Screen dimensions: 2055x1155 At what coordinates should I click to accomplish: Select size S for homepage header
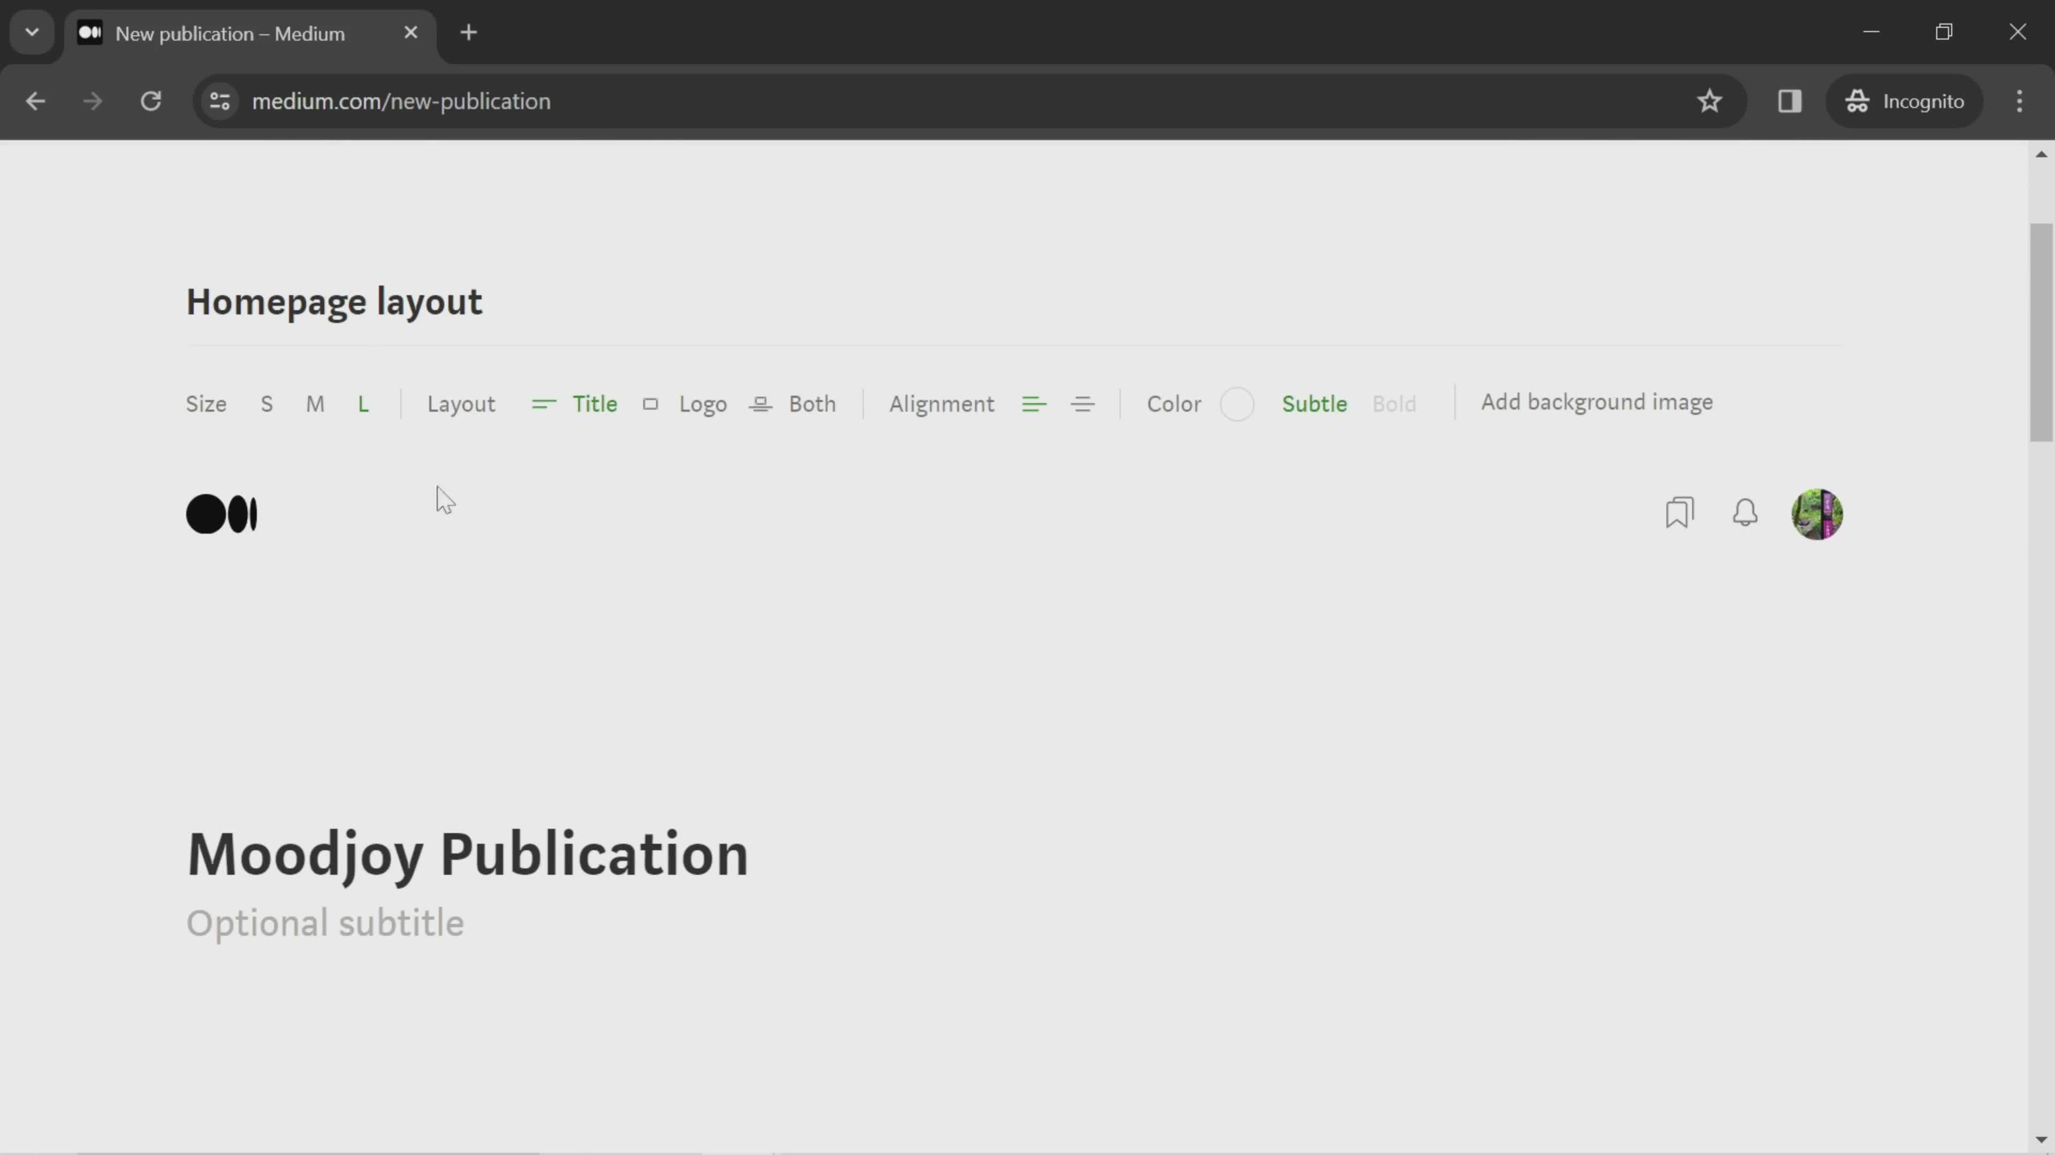(x=267, y=405)
